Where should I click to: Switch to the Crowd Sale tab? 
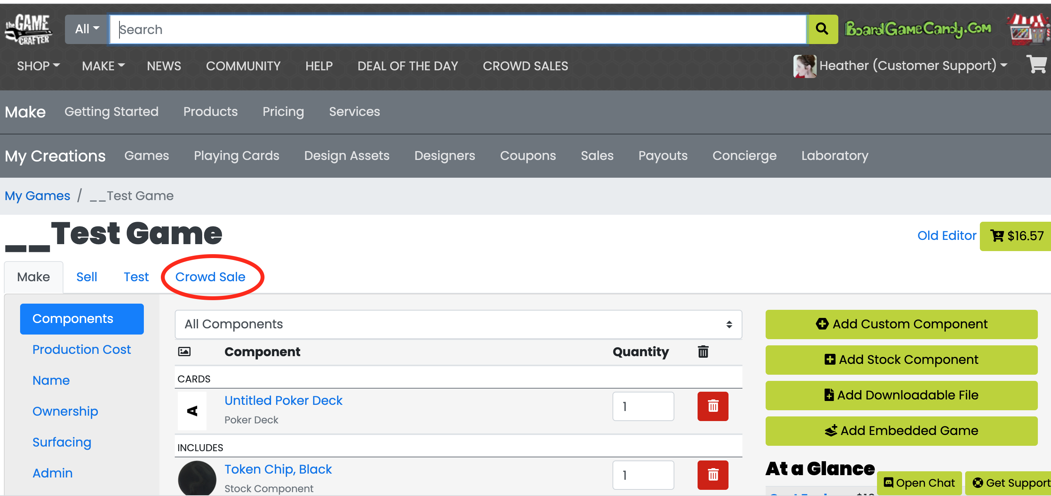[210, 277]
